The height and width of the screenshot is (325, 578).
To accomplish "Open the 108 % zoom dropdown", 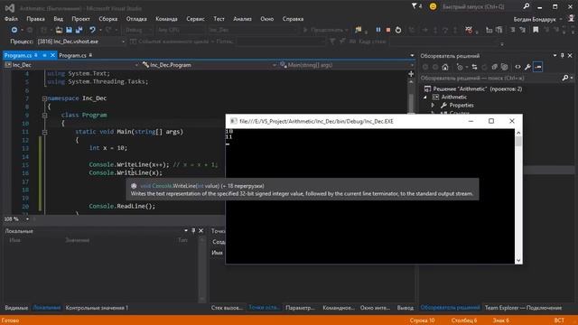I will [x=16, y=218].
